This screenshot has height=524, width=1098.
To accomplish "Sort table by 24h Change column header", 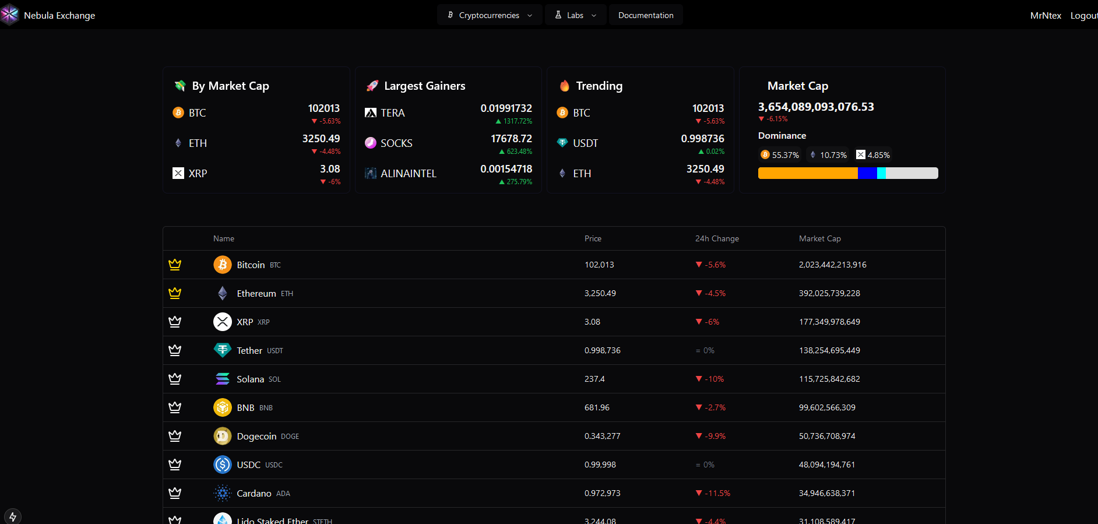I will (717, 238).
